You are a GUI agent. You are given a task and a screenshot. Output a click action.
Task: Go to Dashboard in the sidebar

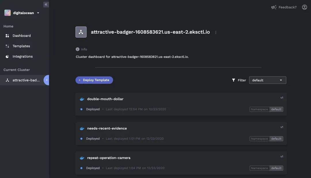coord(22,36)
